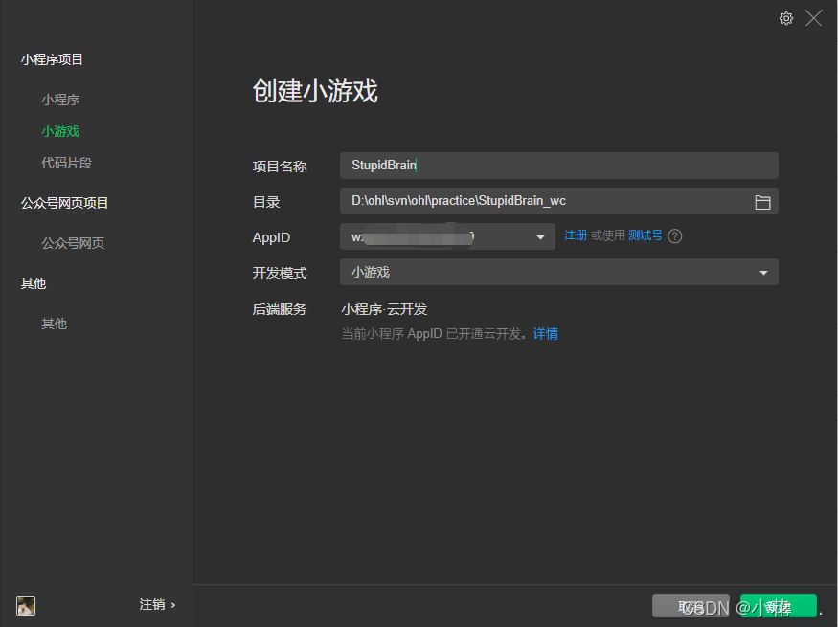Open help via question mark beside 测试号

pos(675,235)
